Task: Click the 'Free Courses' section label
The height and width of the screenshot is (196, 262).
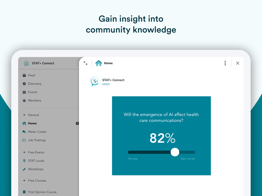Action: [x=37, y=180]
